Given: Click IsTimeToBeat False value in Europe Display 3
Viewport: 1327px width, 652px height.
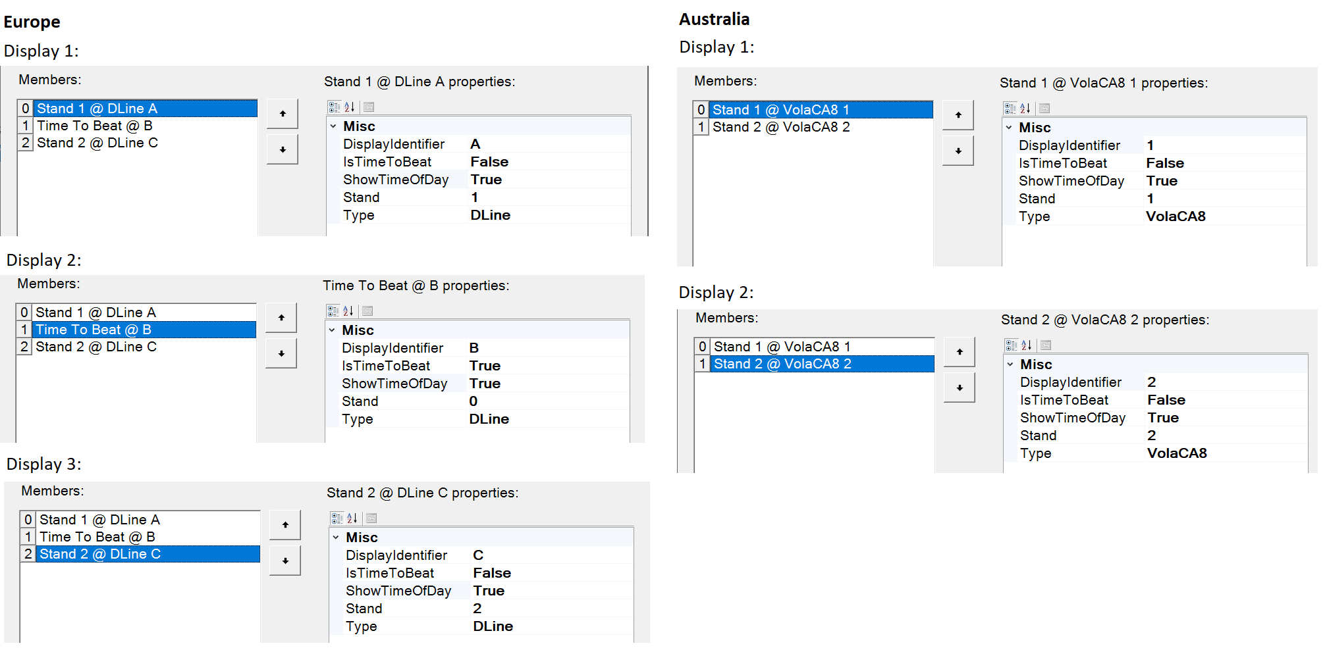Looking at the screenshot, I should [492, 573].
